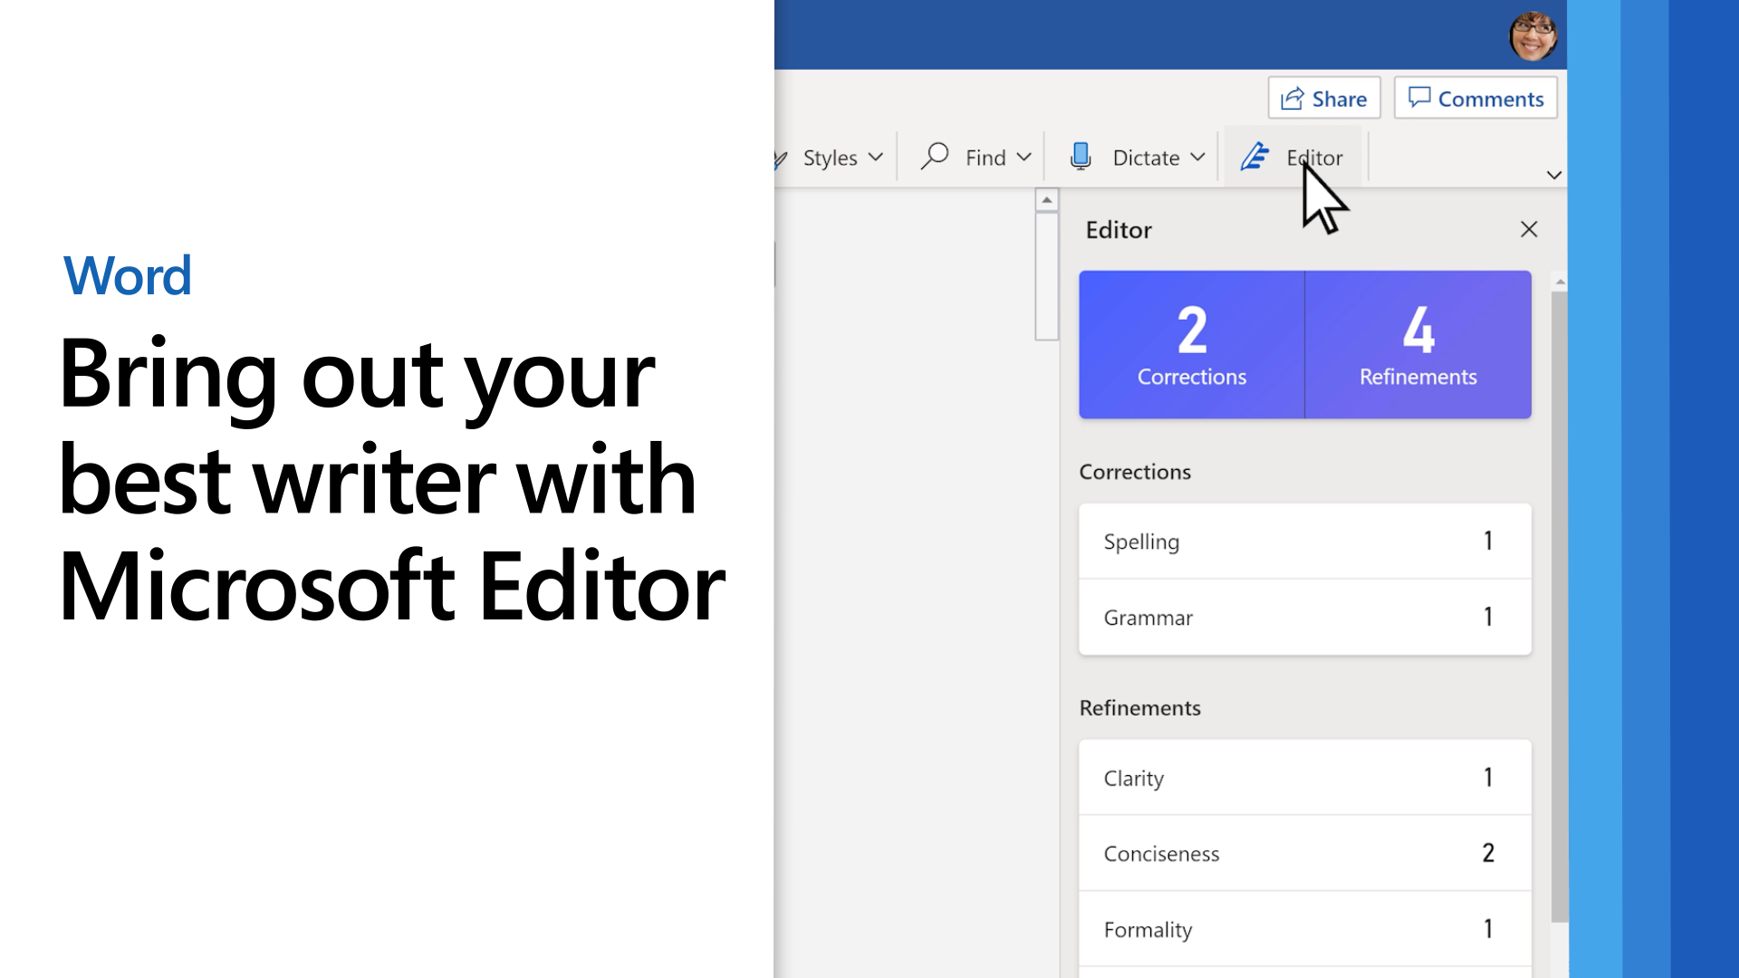Toggle the Formality refinement option
This screenshot has height=978, width=1739.
[x=1304, y=929]
